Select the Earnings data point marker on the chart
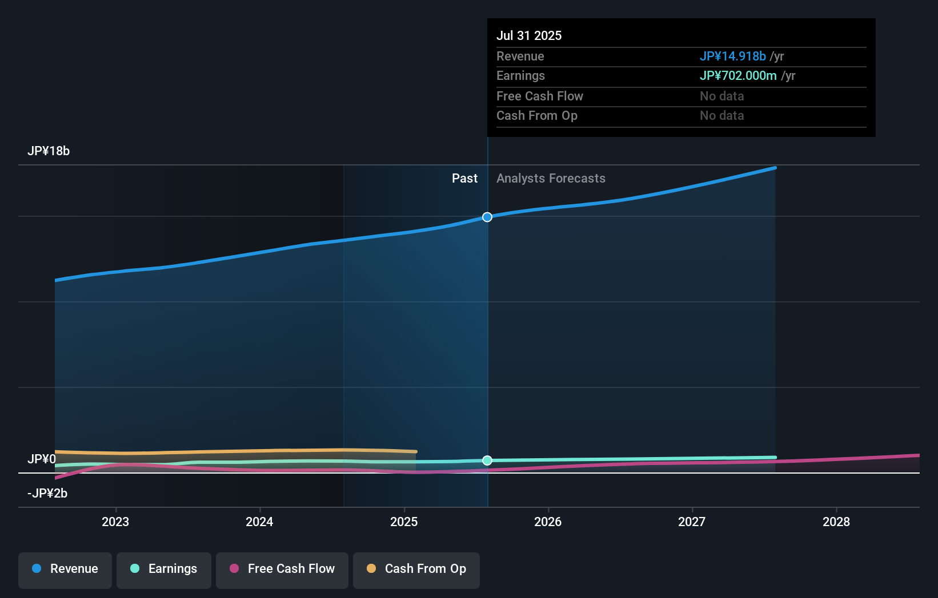The image size is (938, 598). [x=487, y=460]
